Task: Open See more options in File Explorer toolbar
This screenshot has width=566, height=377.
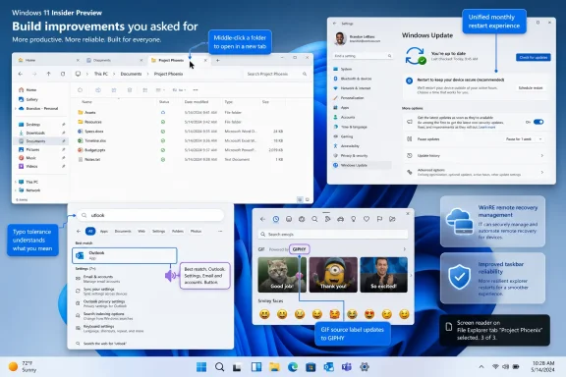Action: 196,89
